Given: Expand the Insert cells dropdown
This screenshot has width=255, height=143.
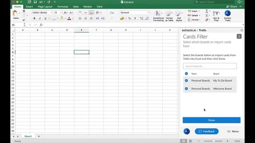Looking at the screenshot, I should point(199,11).
